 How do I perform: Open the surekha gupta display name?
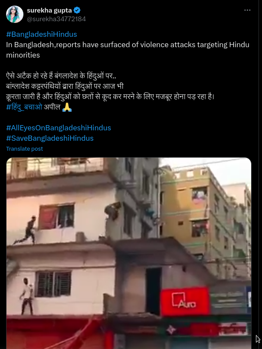(49, 10)
